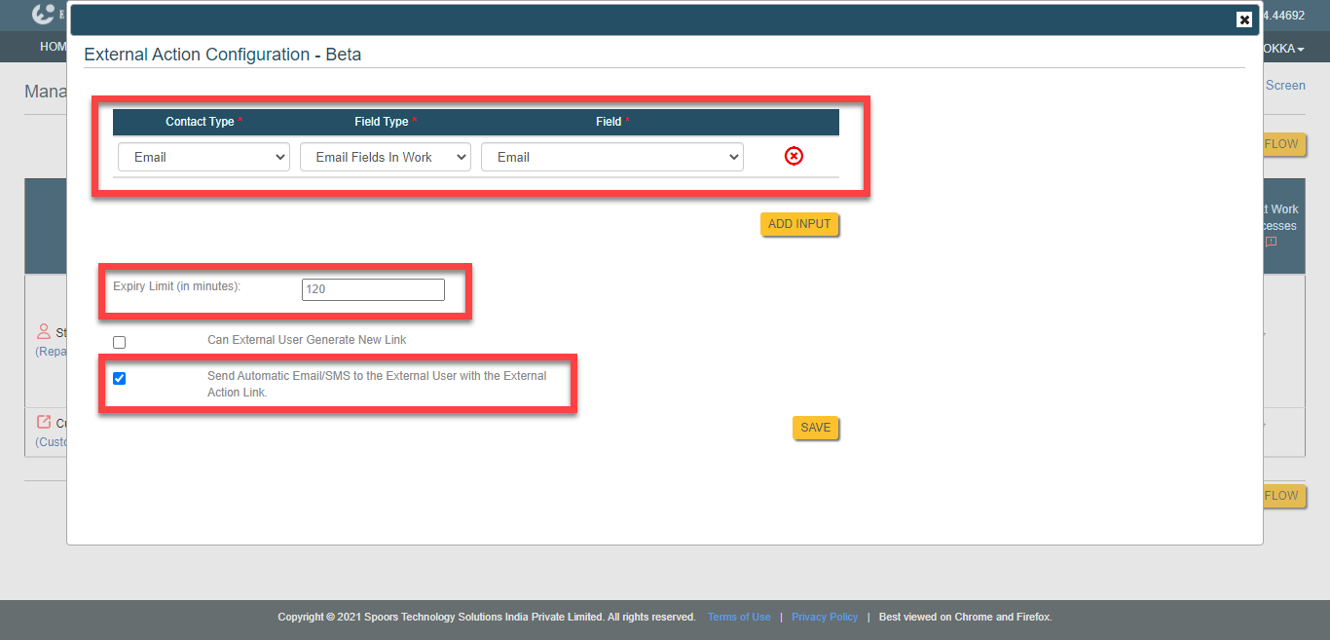Open the Terms of Use link

pyautogui.click(x=739, y=617)
